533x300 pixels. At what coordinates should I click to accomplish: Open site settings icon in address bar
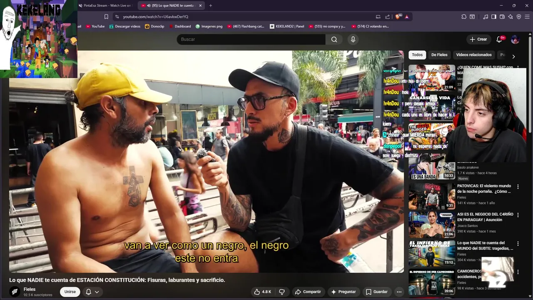click(117, 17)
